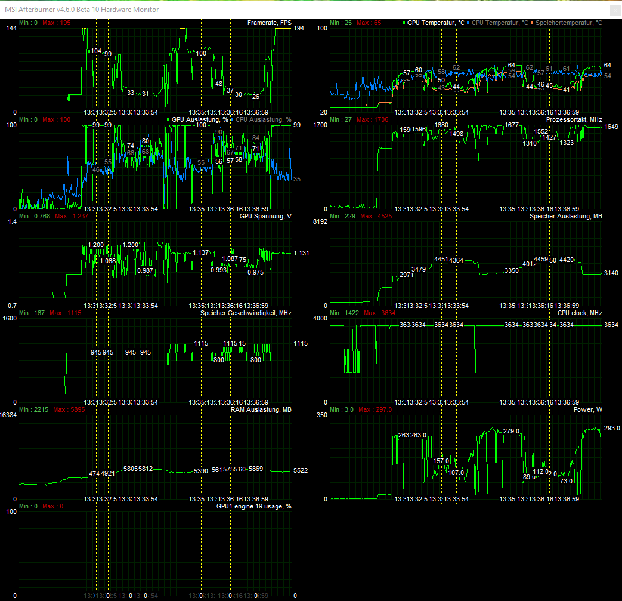Click the 279.0 marker label in Power graph
This screenshot has height=601, width=622.
(x=511, y=431)
